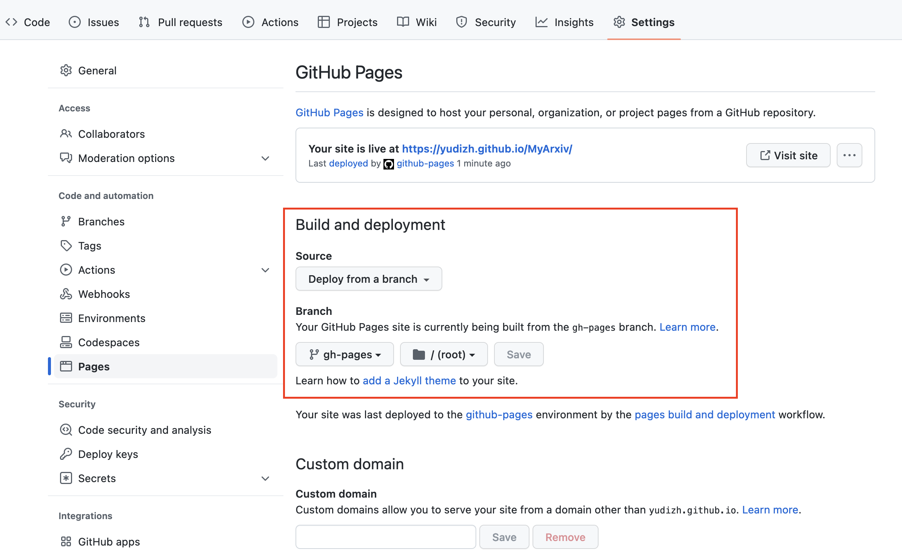This screenshot has width=902, height=558.
Task: Click the Code security and analysis icon
Action: 66,430
